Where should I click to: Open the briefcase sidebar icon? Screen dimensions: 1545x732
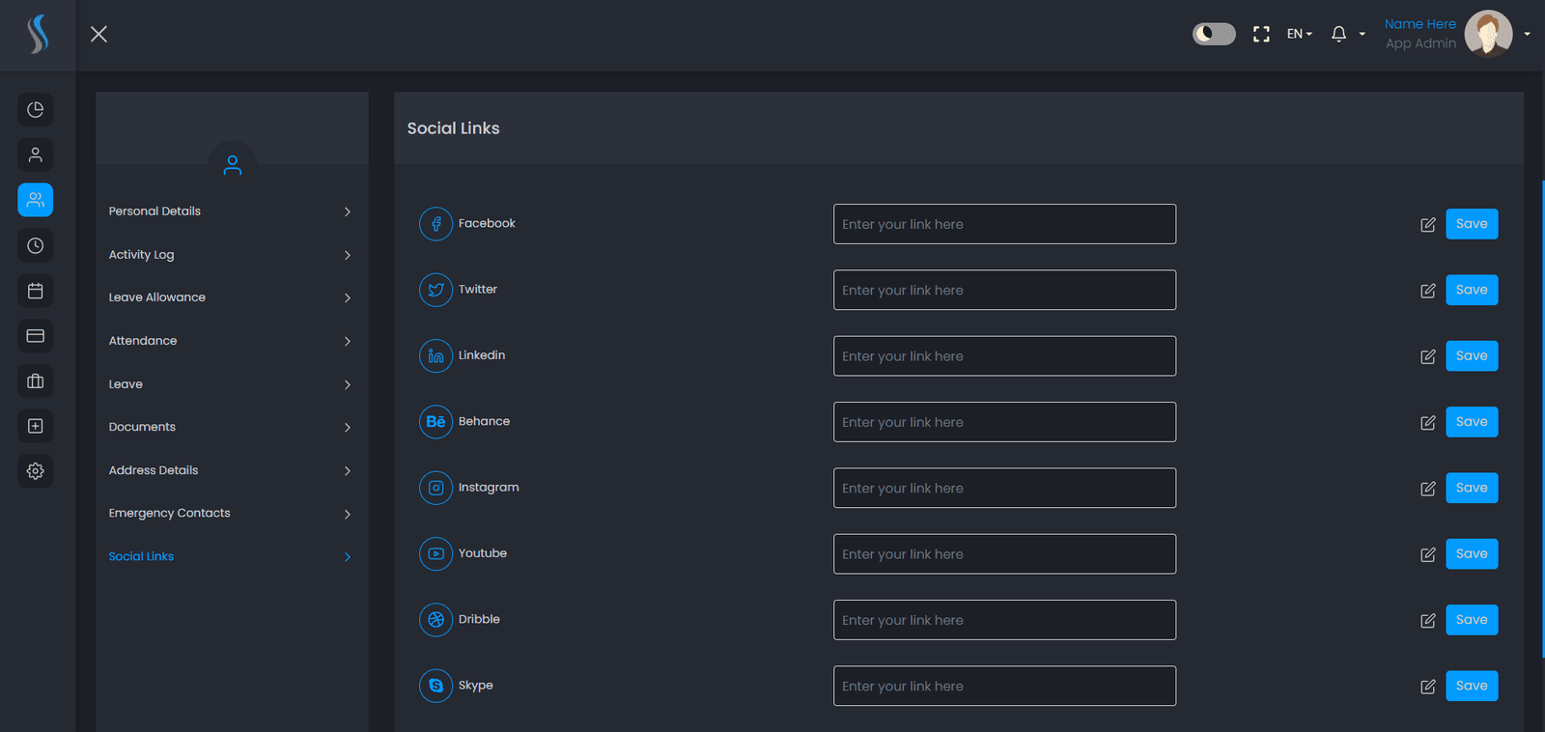point(36,380)
